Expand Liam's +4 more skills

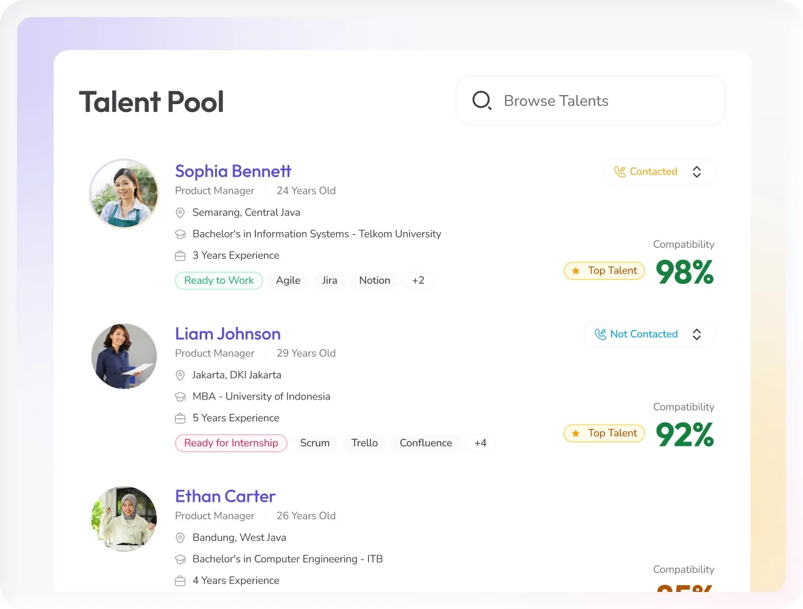coord(480,443)
